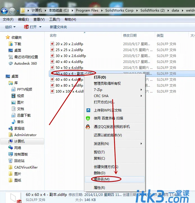
Task: Click 新建文件夹 in the toolbar
Action: (x=58, y=27)
